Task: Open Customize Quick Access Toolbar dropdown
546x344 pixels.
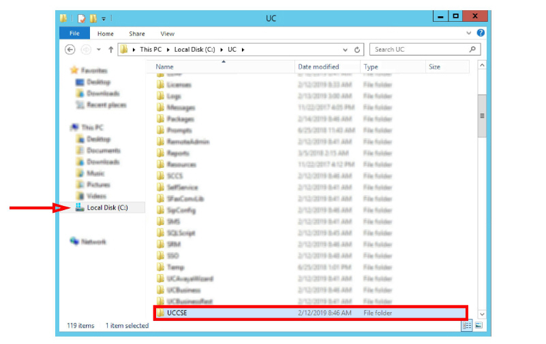Action: [x=104, y=18]
